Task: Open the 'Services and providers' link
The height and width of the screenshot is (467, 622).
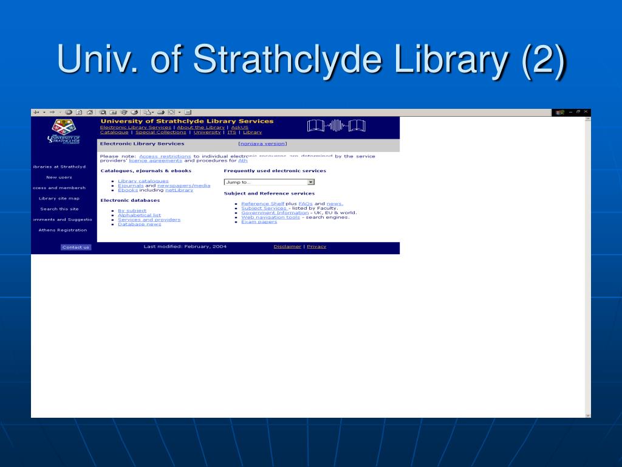Action: 149,220
